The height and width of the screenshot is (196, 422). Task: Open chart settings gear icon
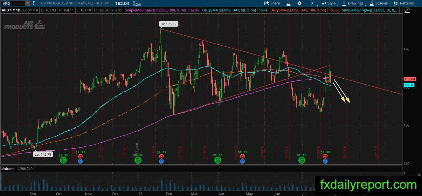coord(300,3)
